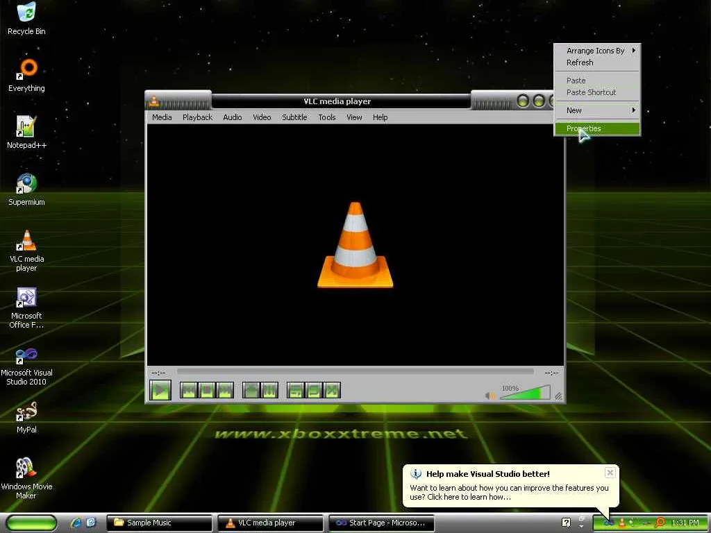Click the VLC cone icon in title bar
The width and height of the screenshot is (711, 533).
point(153,101)
